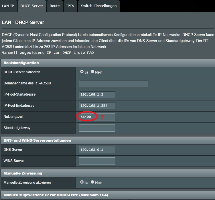The height and width of the screenshot is (200, 215).
Task: Click the Nutzungszeit field with value 86400
Action: (x=97, y=117)
